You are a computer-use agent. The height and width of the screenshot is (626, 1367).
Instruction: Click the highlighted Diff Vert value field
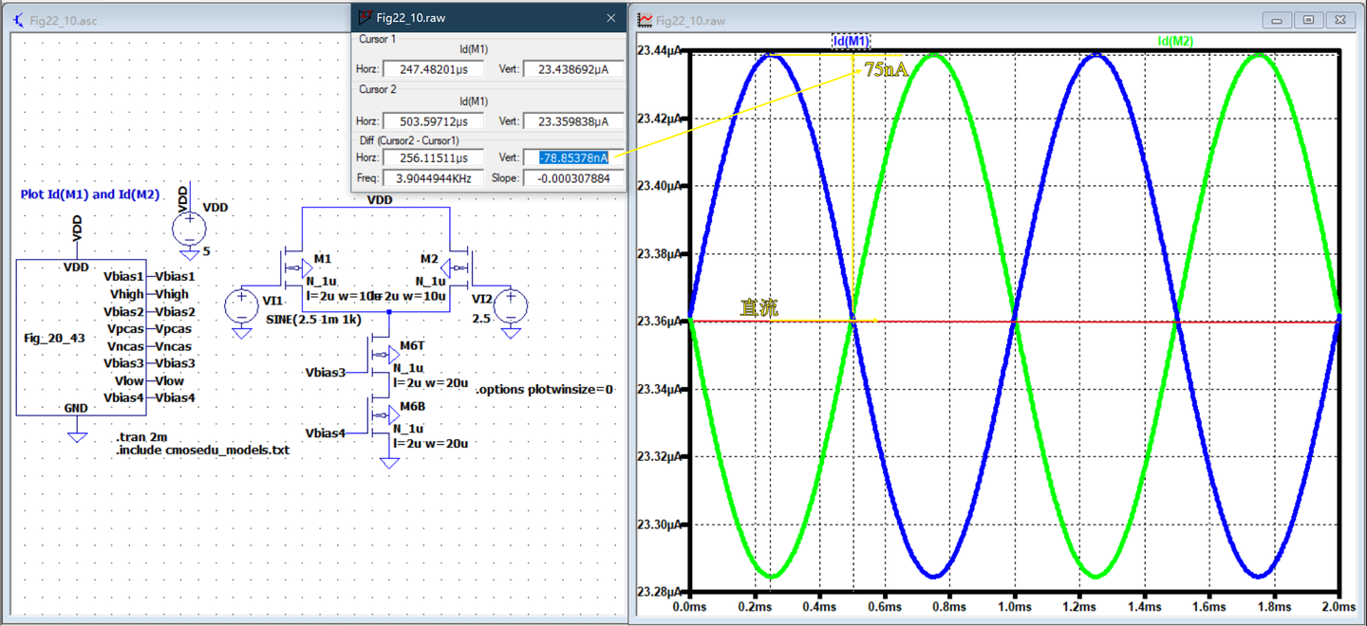click(575, 157)
